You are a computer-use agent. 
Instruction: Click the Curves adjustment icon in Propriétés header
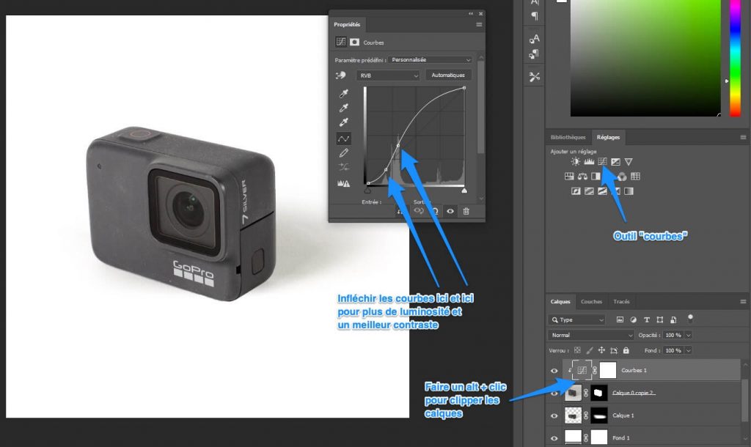point(340,42)
